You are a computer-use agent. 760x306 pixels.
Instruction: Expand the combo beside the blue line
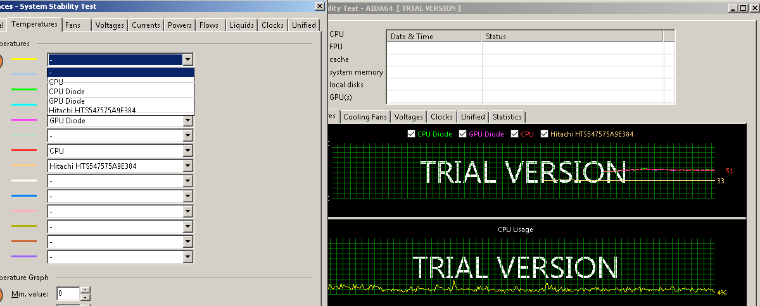[x=187, y=197]
